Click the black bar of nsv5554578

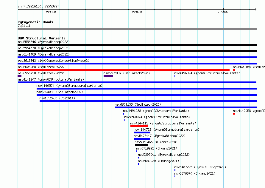point(137,51)
